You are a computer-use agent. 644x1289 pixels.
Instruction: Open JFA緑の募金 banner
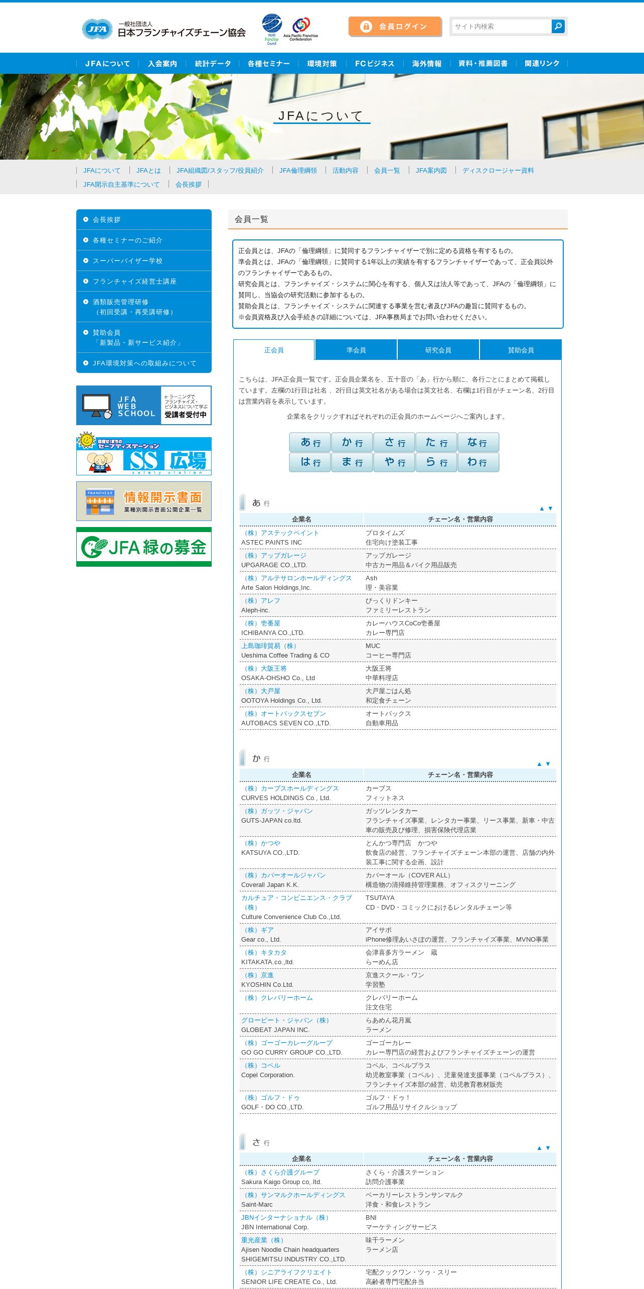144,547
